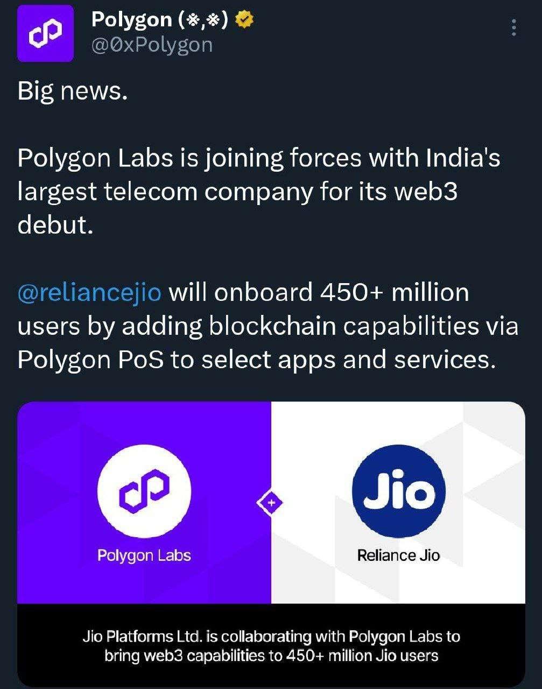Viewport: 542px width, 689px height.
Task: Open the @reliancejio mention link
Action: [89, 292]
